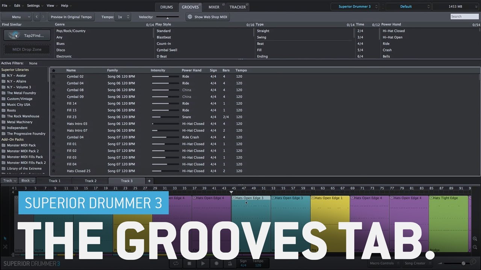Image resolution: width=481 pixels, height=270 pixels.
Task: Click the 1453 MB memory status display
Action: pos(455,6)
